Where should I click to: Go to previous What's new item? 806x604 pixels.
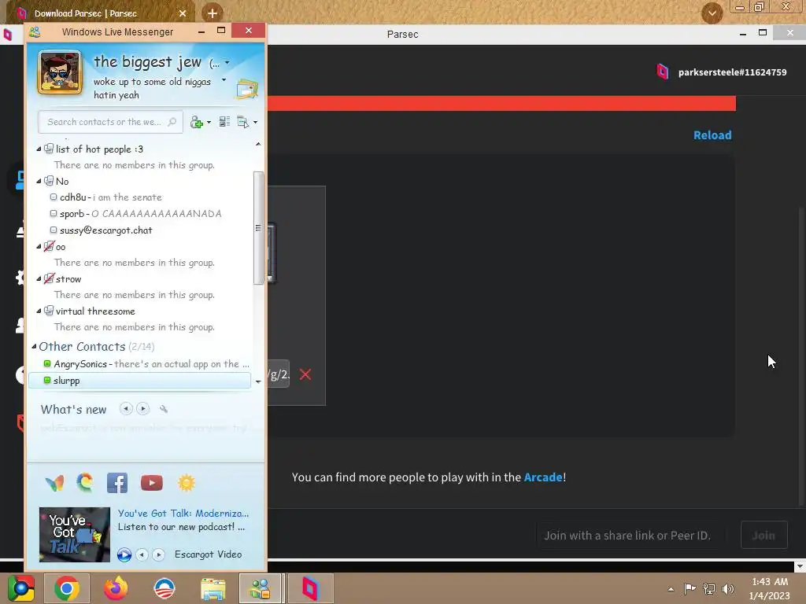(126, 409)
